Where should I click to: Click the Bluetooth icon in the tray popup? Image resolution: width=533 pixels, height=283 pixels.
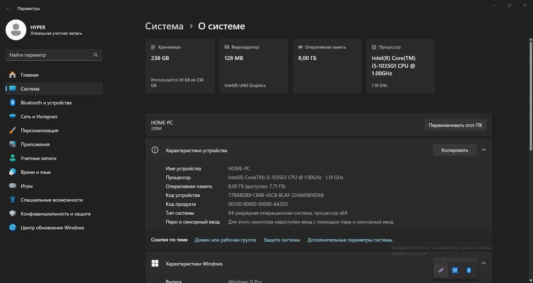469,270
